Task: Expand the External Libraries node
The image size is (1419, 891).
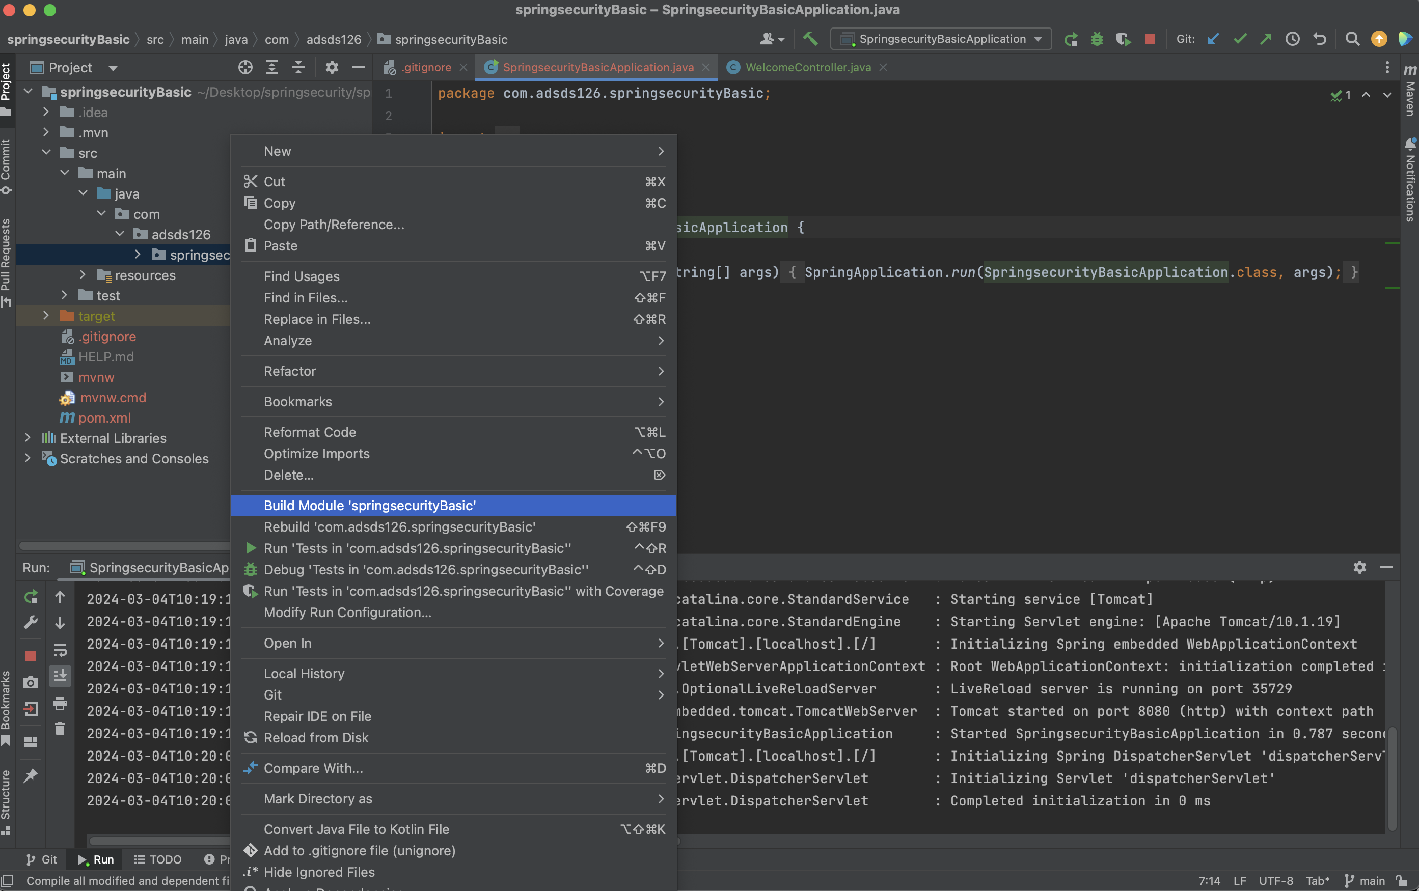Action: coord(27,438)
